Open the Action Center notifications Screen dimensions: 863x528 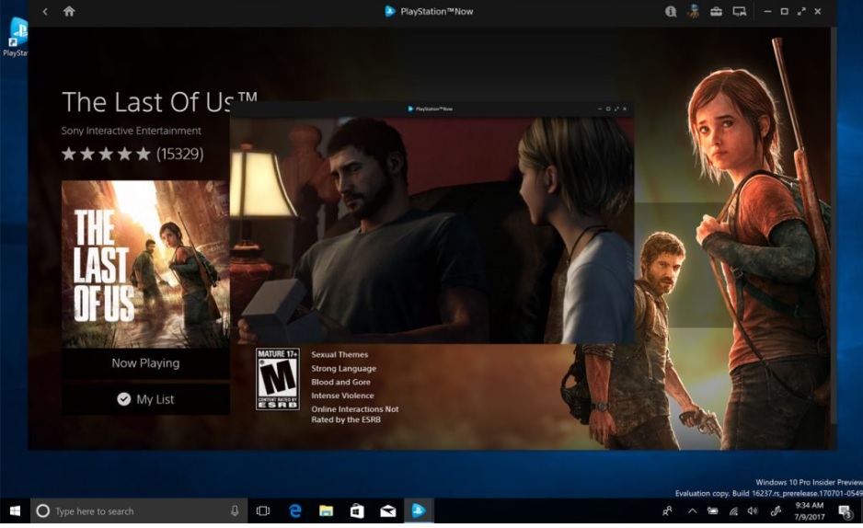coord(844,511)
